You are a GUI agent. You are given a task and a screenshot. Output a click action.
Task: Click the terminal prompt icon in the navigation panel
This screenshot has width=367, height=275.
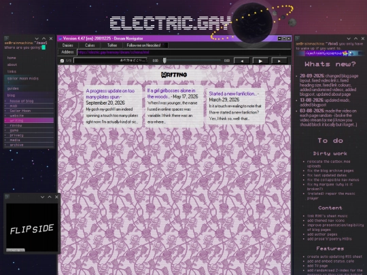click(7, 38)
